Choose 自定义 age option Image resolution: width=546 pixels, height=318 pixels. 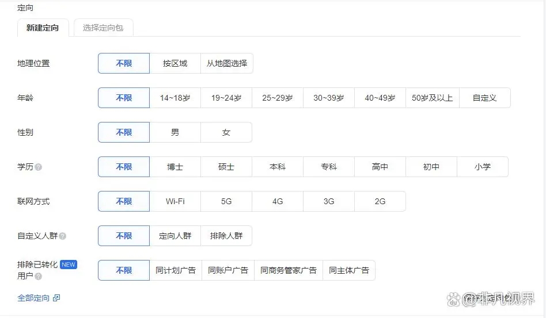tap(485, 98)
